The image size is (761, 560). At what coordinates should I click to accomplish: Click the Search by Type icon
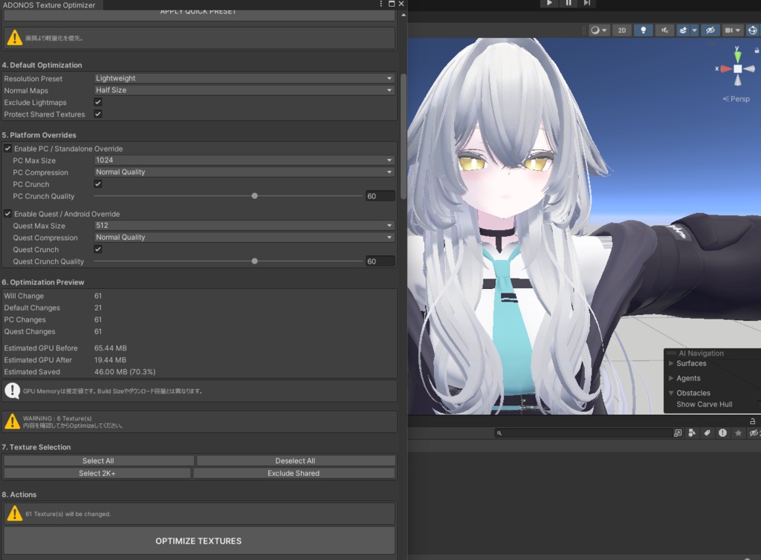tap(692, 433)
